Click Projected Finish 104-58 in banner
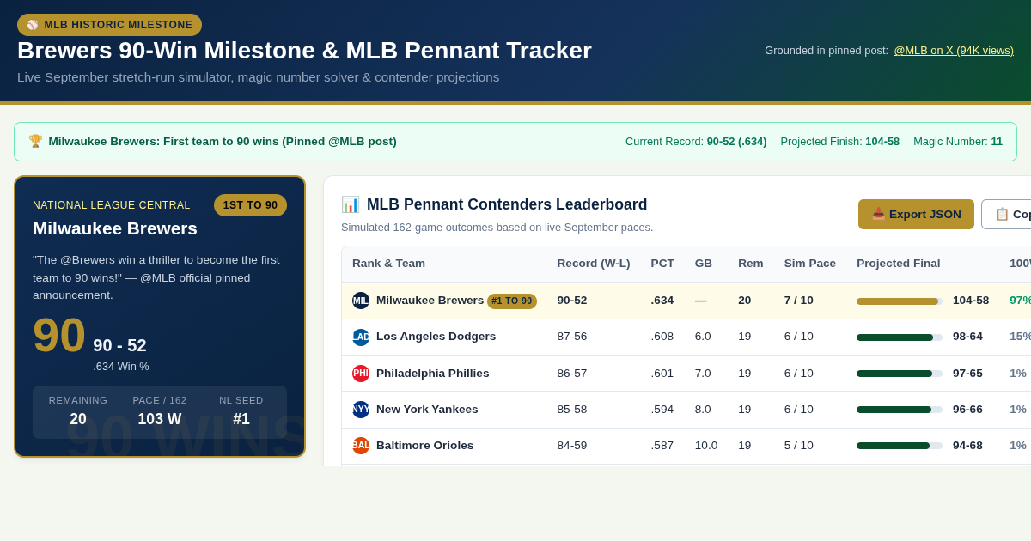Image resolution: width=1031 pixels, height=541 pixels. coord(840,142)
